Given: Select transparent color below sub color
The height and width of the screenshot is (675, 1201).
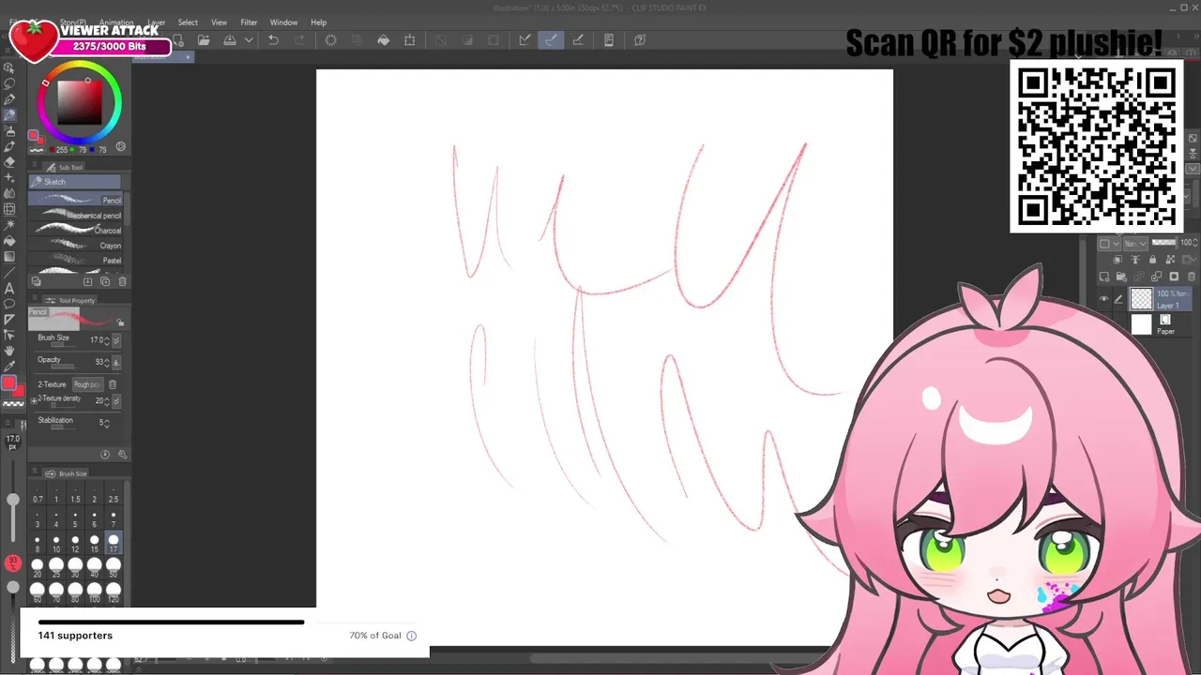Looking at the screenshot, I should [x=13, y=404].
